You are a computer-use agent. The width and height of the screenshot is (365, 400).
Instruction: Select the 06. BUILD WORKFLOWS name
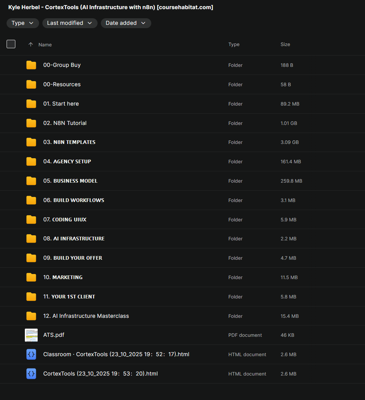tap(74, 200)
